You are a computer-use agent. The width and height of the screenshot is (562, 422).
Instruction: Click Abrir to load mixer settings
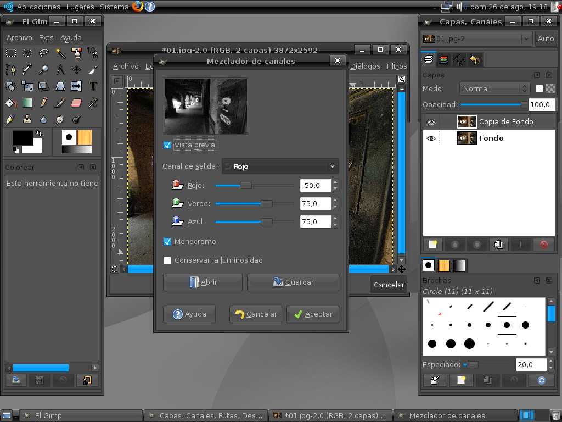tap(203, 282)
